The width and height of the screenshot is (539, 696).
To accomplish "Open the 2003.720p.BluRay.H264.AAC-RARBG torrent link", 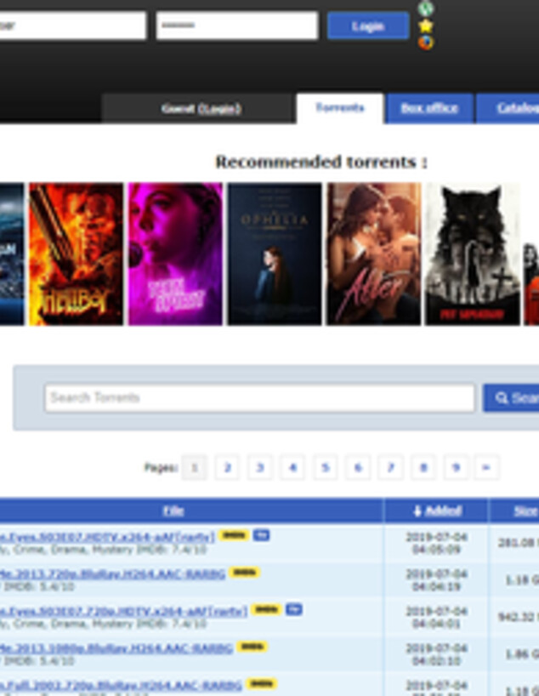I will [121, 685].
